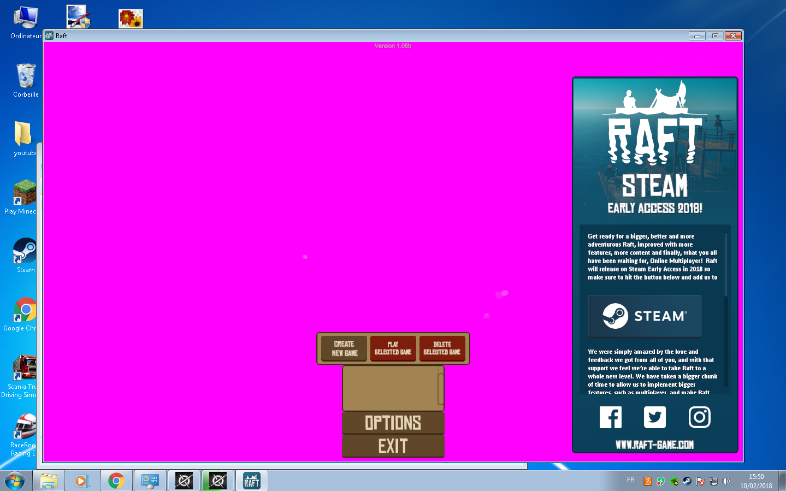Click the Steam logo banner button
This screenshot has width=786, height=491.
[x=645, y=316]
